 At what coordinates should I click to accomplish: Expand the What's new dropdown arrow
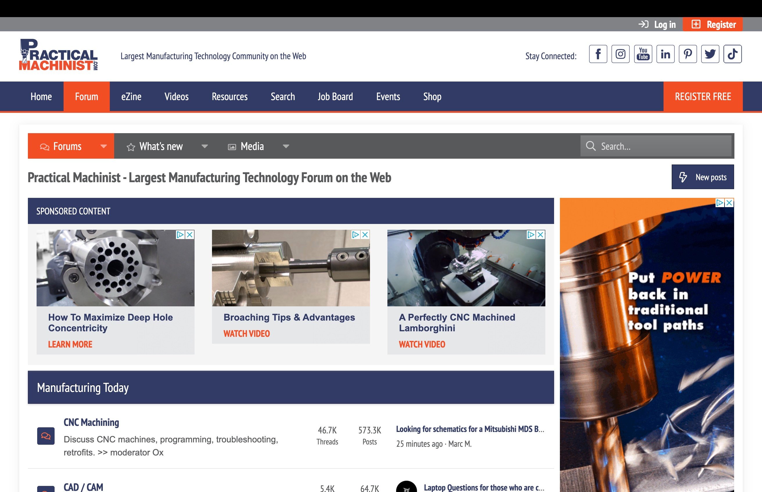pyautogui.click(x=205, y=146)
